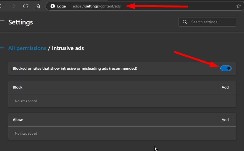Click the browser forward arrow

[13, 6]
